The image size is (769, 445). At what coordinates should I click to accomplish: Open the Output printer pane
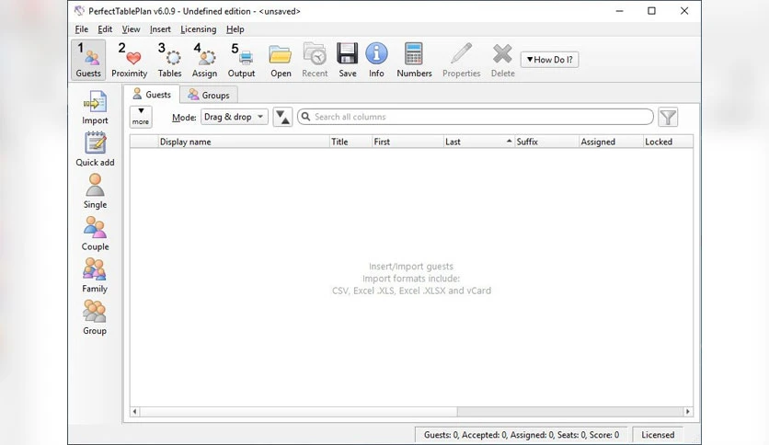tap(241, 61)
